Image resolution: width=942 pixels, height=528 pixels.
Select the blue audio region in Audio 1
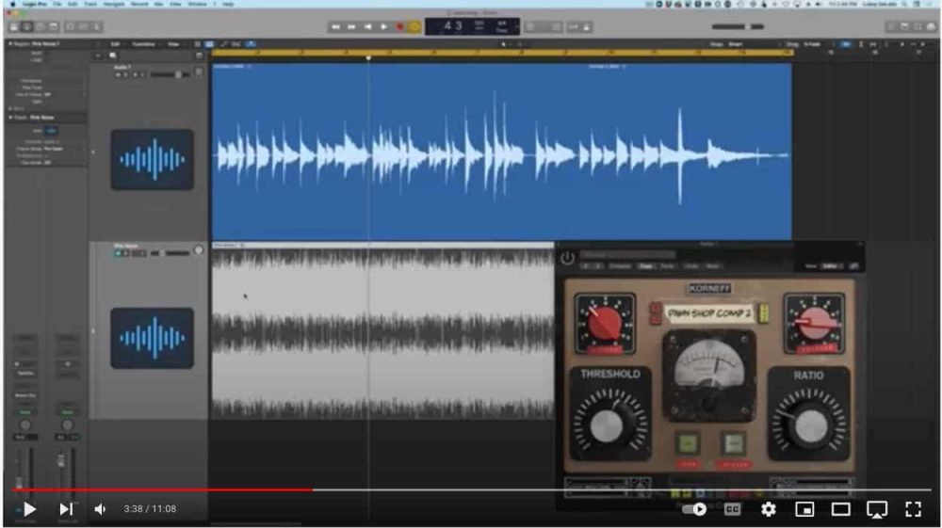(x=501, y=152)
